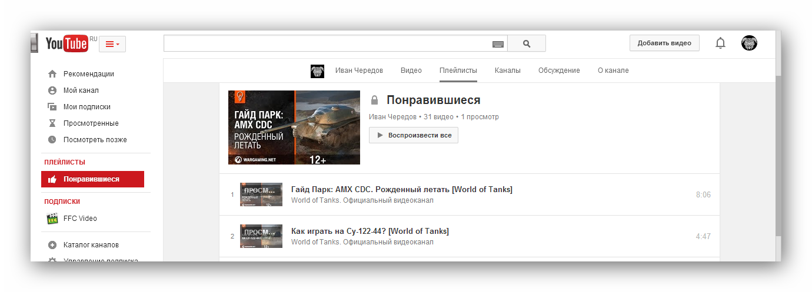Switch to the Видео tab

411,71
